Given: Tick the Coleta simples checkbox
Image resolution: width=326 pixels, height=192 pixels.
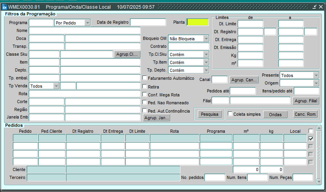Looking at the screenshot, I should [x=230, y=114].
